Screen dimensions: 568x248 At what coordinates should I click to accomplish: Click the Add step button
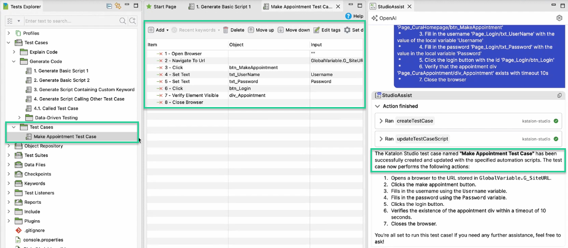[x=156, y=30]
